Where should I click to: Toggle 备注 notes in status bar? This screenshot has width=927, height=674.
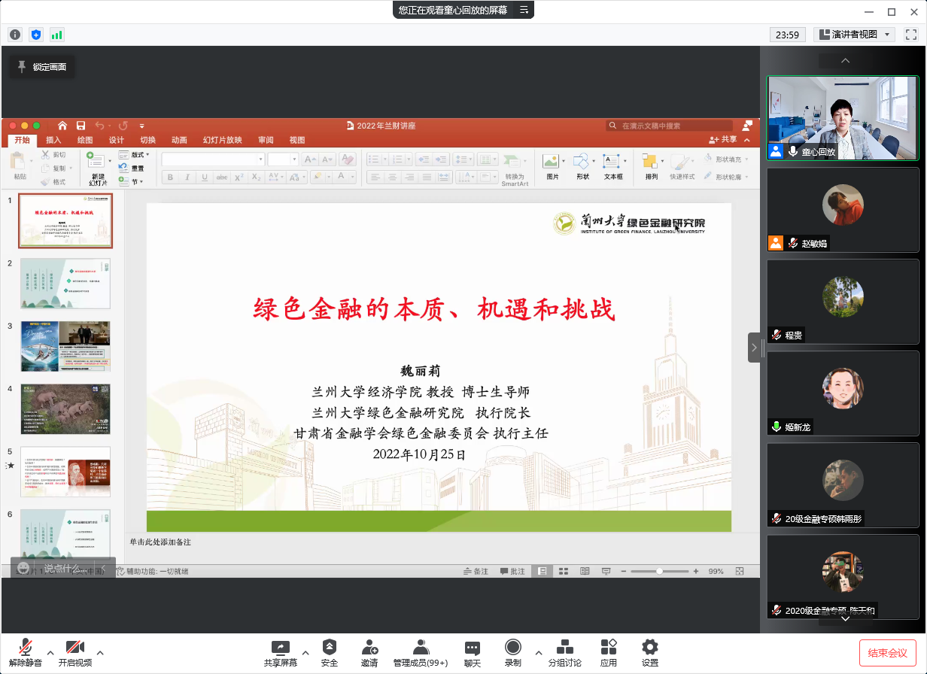pos(476,572)
